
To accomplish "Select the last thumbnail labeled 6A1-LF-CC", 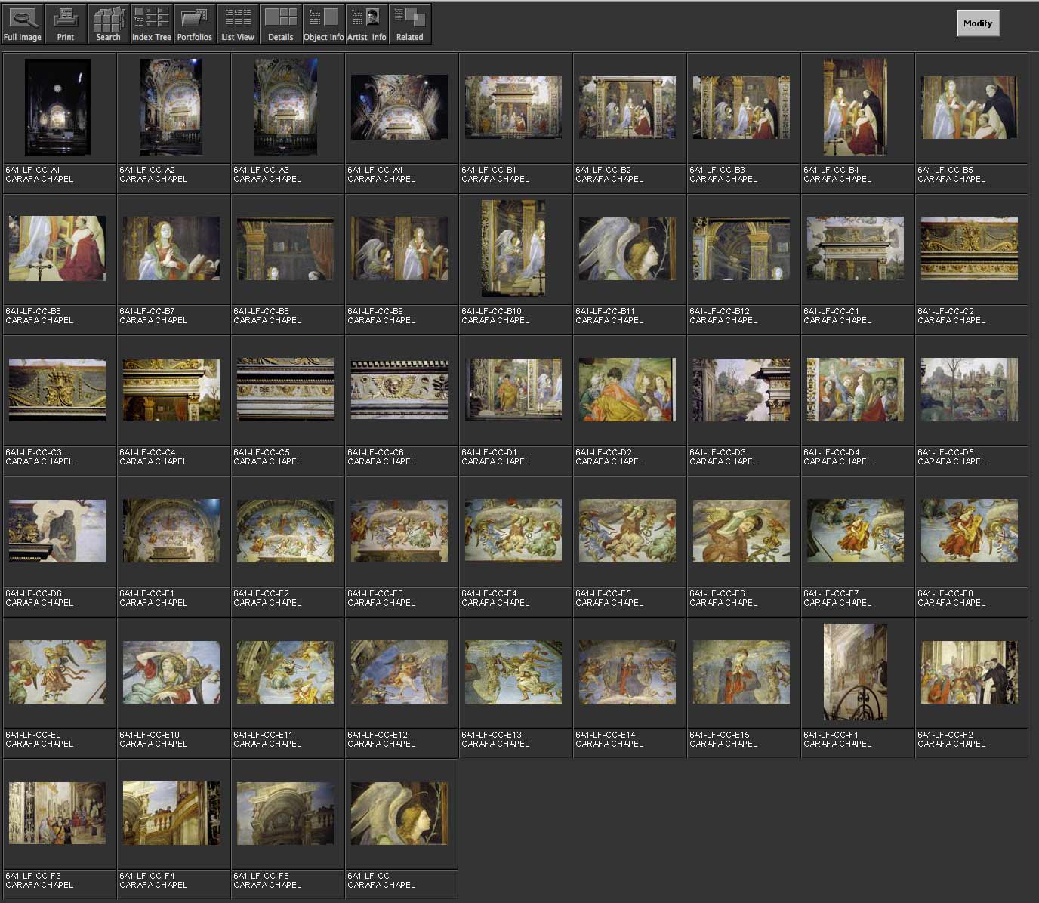I will [399, 813].
